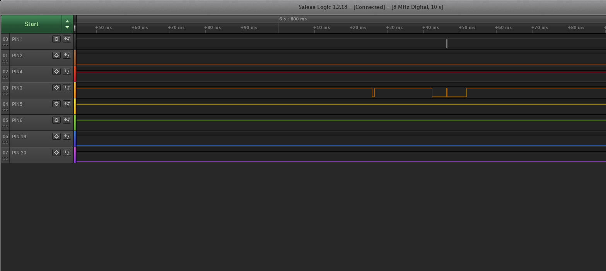Click the purple color tab of PIN 20 channel

click(75, 155)
